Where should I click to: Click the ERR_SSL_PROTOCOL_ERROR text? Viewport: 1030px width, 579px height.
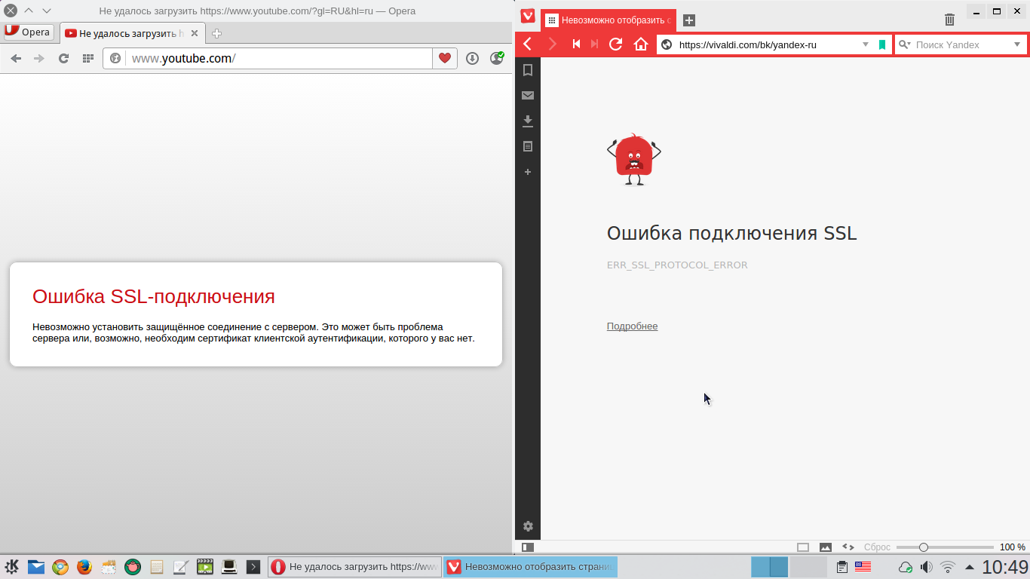[x=677, y=265]
